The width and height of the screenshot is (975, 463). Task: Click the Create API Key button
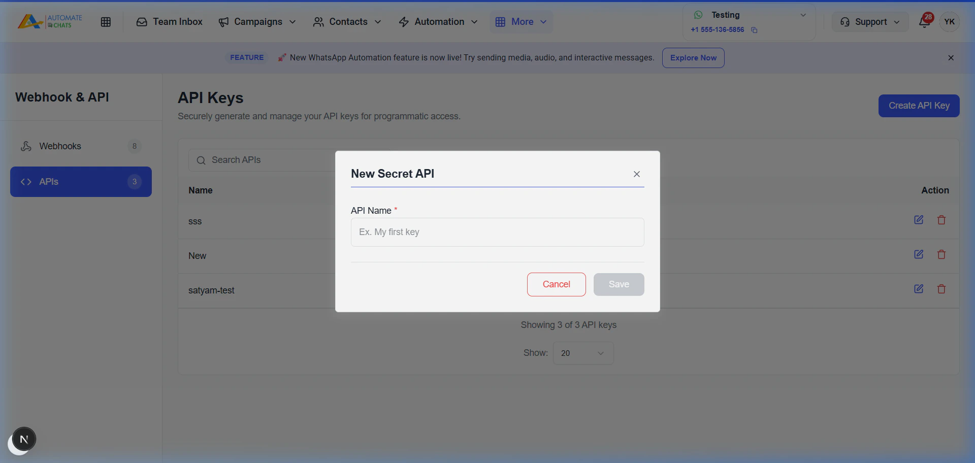tap(919, 106)
